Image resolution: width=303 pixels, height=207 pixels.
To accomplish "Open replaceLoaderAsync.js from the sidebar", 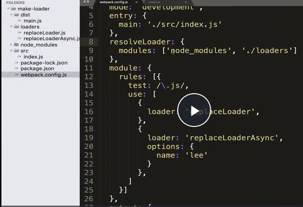I will [x=51, y=39].
